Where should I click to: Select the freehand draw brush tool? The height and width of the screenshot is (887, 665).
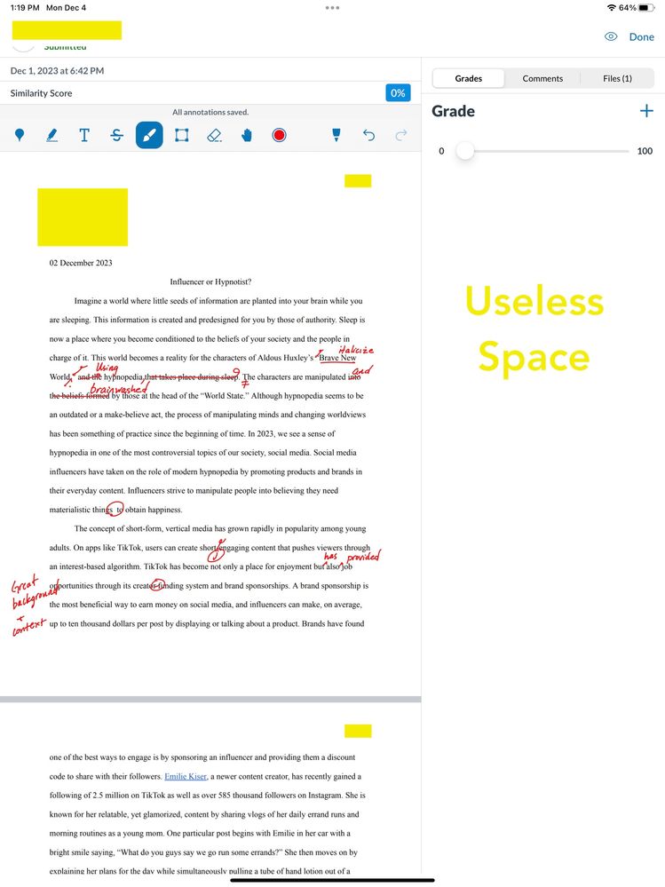click(149, 135)
